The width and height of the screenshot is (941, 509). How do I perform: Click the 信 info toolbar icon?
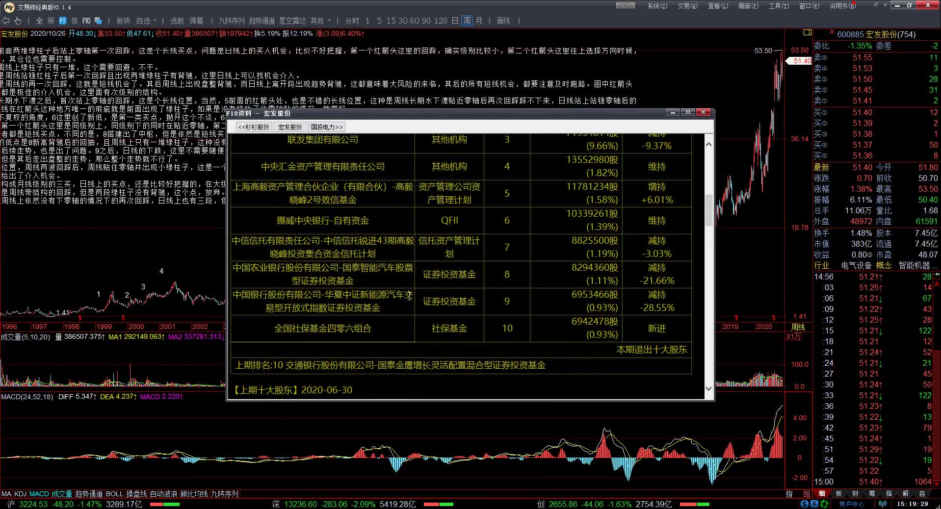74,21
